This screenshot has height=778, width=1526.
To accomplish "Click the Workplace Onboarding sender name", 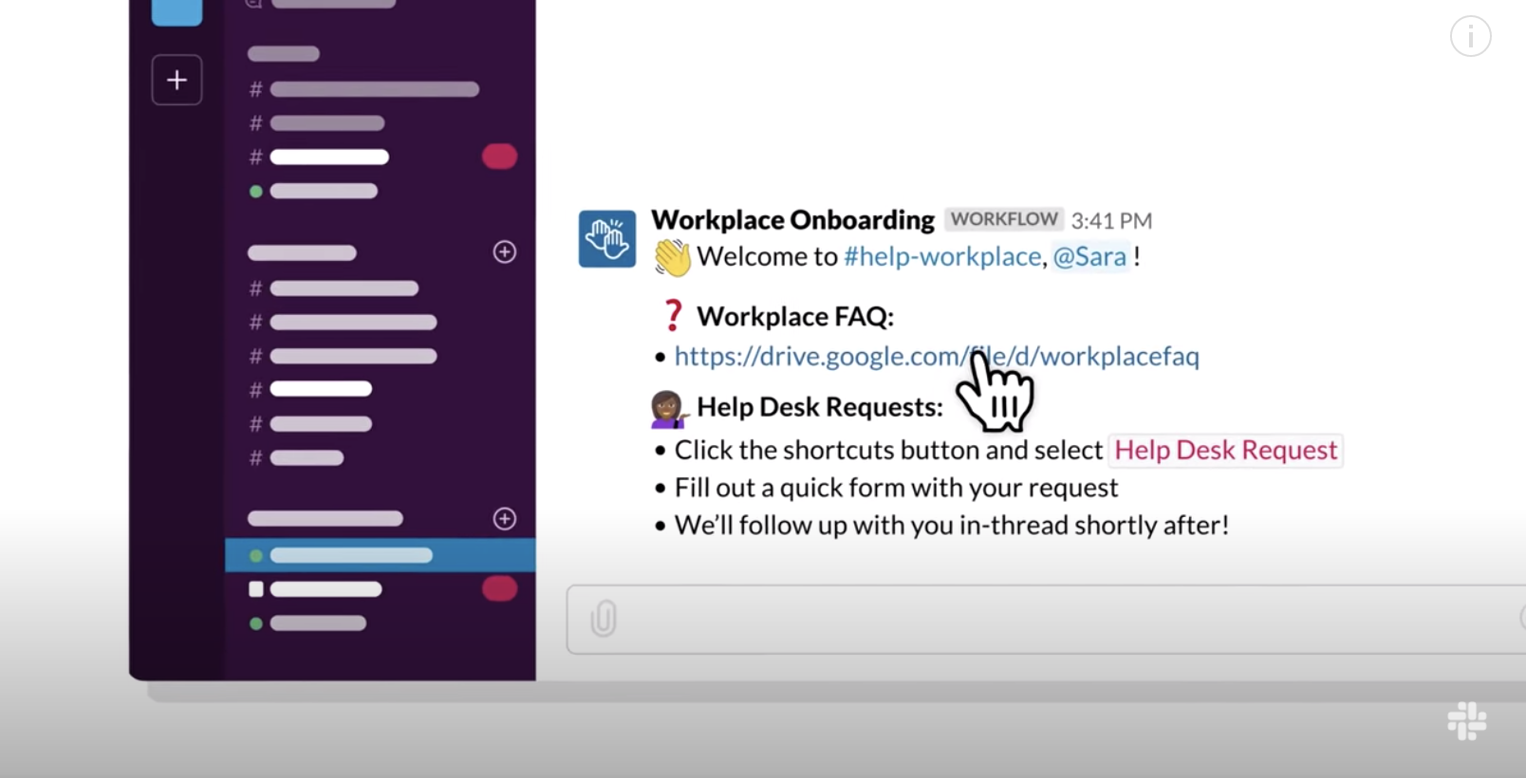I will click(792, 220).
